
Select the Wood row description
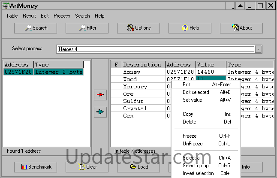tap(144, 79)
